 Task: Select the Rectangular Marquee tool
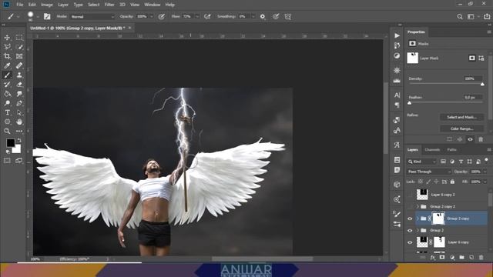pos(19,38)
